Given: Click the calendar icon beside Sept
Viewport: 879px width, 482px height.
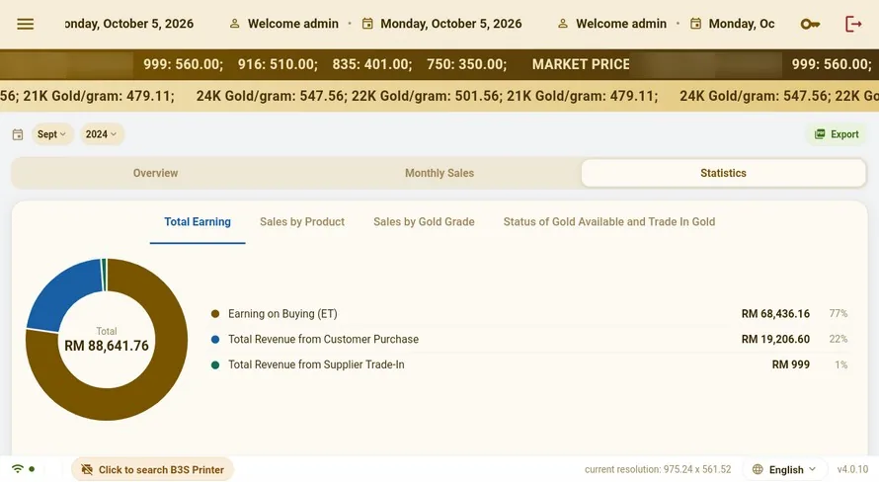Looking at the screenshot, I should [x=18, y=134].
